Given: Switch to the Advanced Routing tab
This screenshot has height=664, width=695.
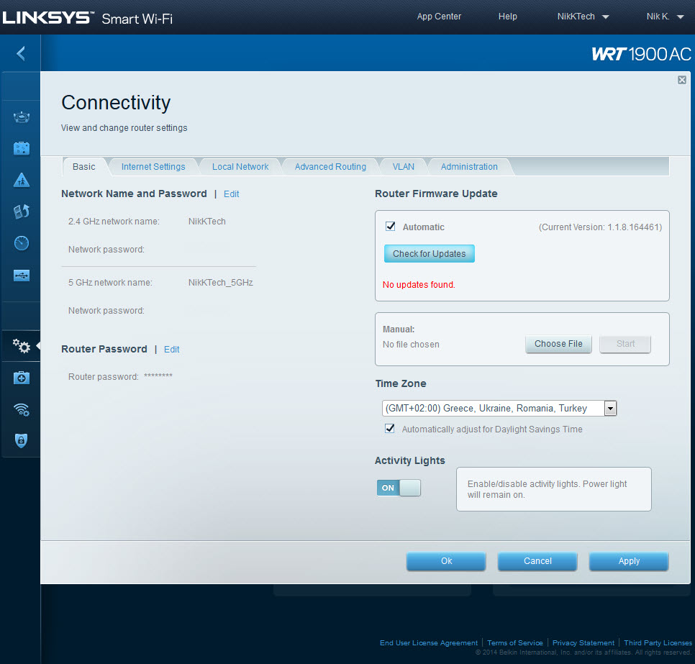Looking at the screenshot, I should [330, 167].
